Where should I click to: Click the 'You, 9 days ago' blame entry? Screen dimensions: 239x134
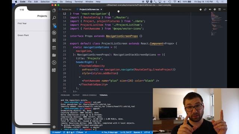point(109,133)
